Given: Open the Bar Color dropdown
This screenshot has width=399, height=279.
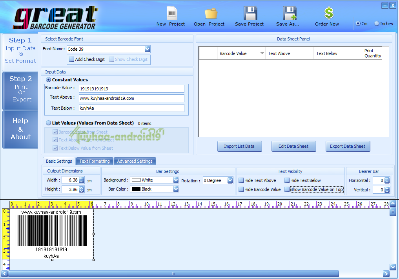Looking at the screenshot, I should point(176,189).
